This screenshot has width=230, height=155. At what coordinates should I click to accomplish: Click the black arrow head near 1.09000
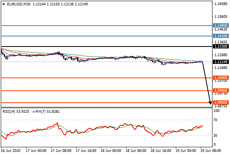[210, 103]
